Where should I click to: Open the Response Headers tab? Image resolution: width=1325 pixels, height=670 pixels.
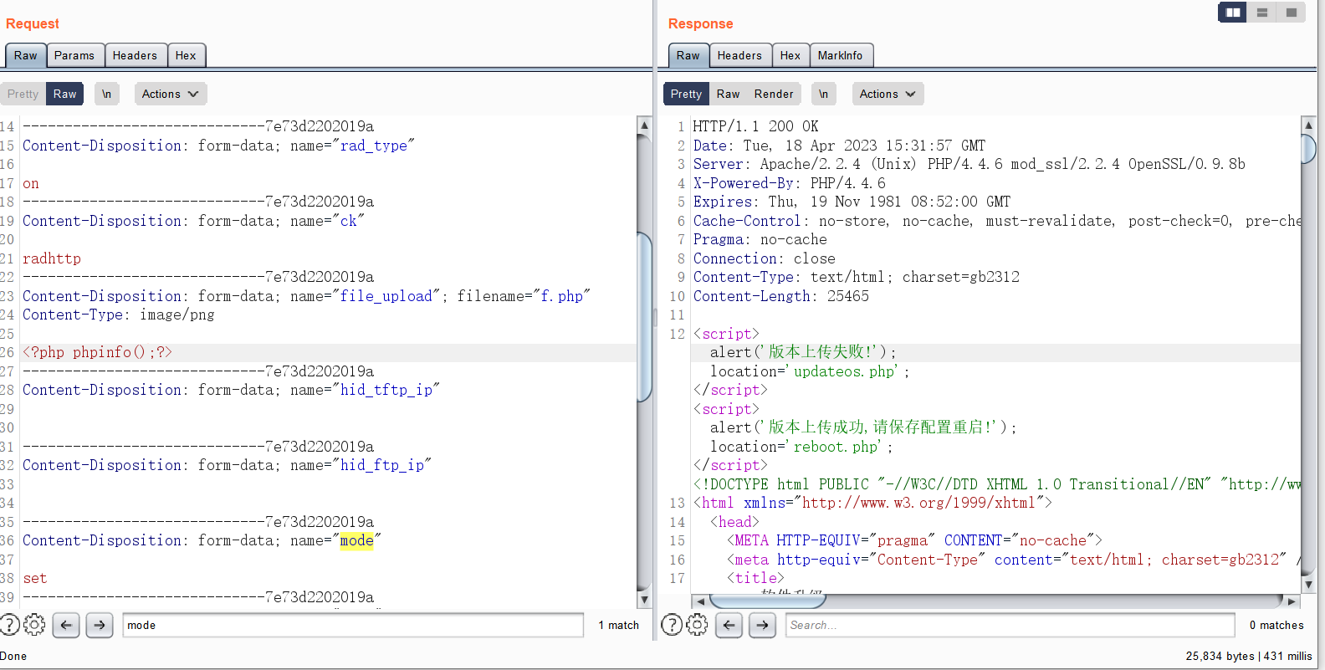click(739, 55)
